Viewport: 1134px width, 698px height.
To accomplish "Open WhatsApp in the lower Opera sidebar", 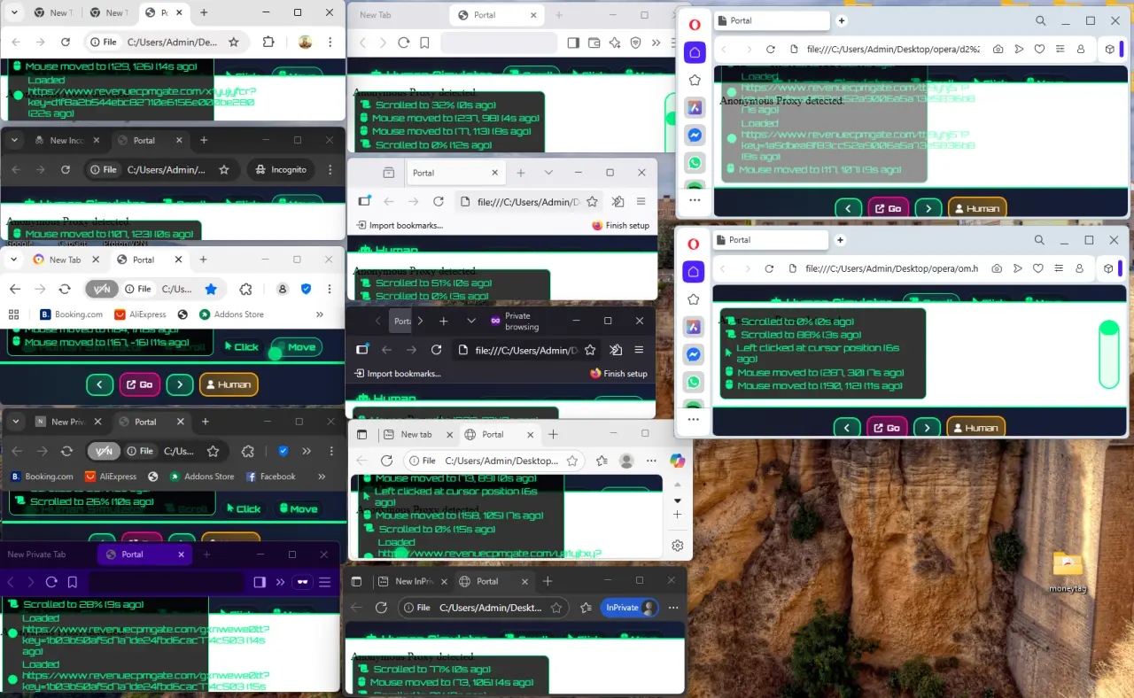I will pos(694,382).
